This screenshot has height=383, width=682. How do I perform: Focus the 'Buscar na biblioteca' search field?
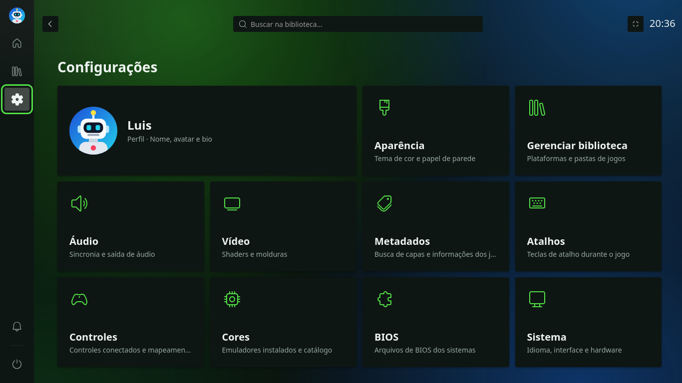[x=358, y=24]
